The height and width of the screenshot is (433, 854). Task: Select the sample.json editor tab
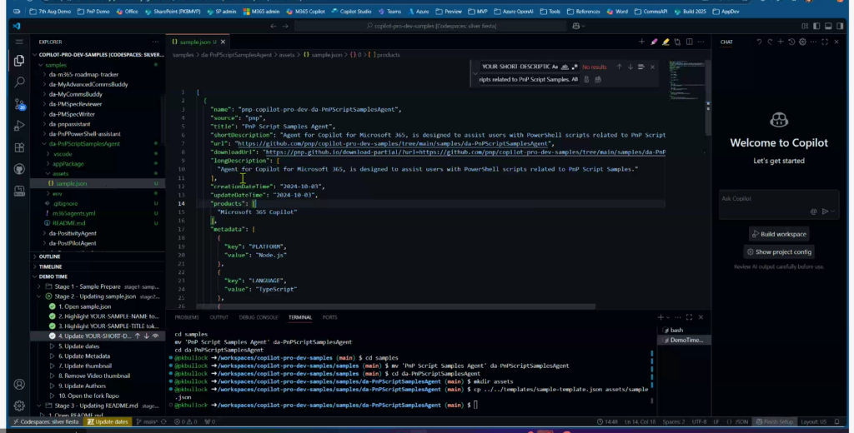tap(198, 42)
